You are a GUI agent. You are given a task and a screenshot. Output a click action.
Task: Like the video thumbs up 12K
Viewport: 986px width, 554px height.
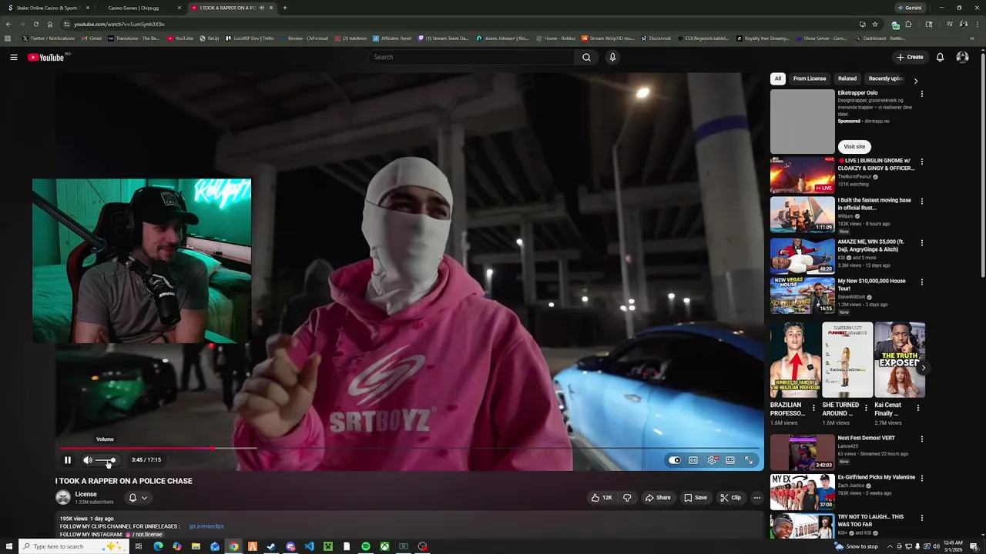[602, 498]
